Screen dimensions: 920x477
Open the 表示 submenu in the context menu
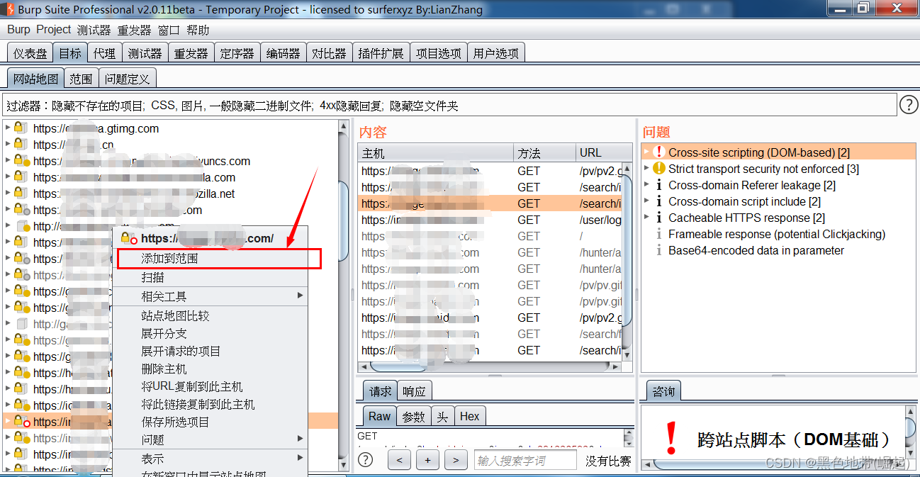[x=211, y=459]
